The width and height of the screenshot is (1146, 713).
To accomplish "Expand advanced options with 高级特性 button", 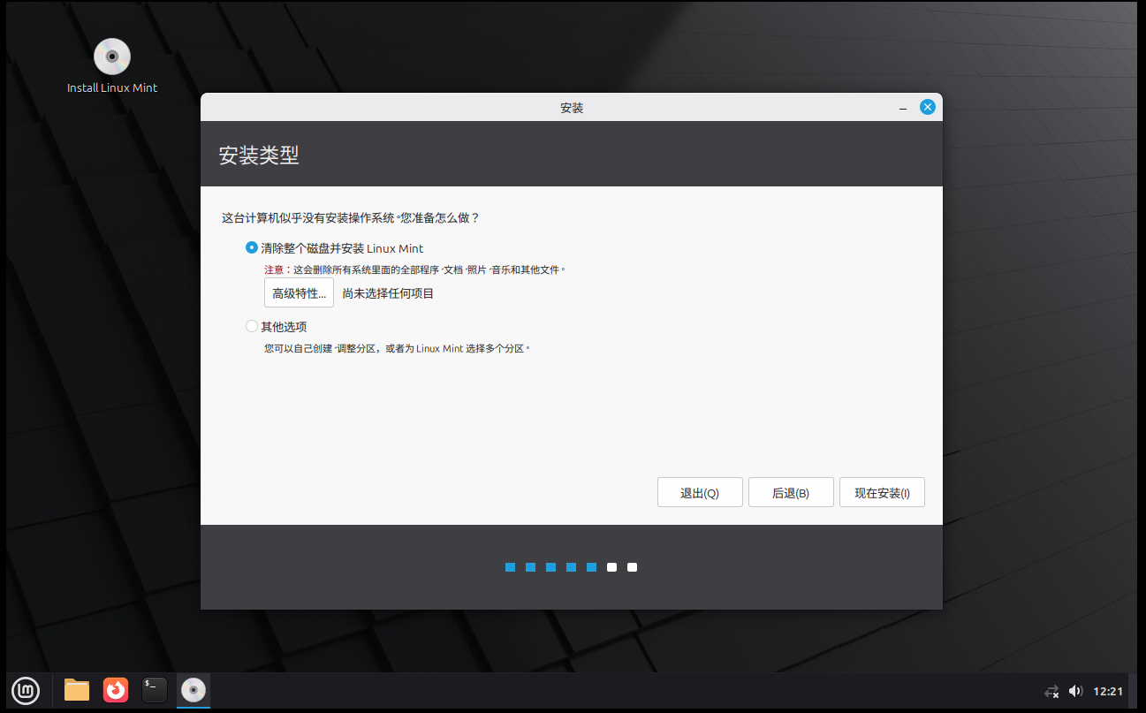I will point(299,292).
